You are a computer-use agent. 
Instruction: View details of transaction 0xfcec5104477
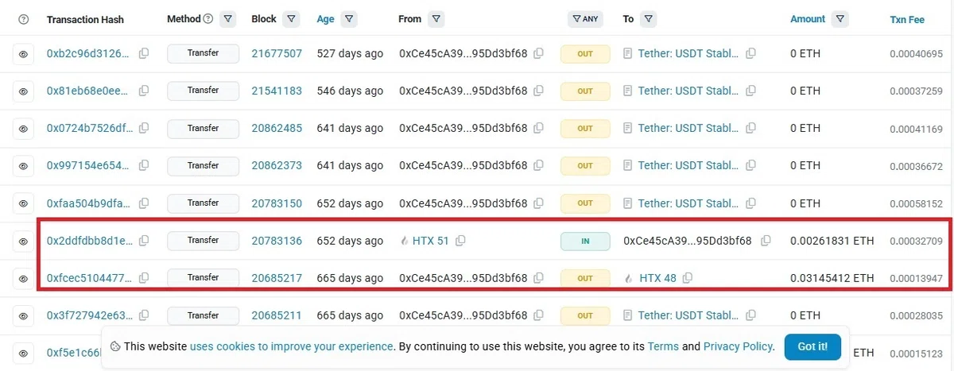23,278
